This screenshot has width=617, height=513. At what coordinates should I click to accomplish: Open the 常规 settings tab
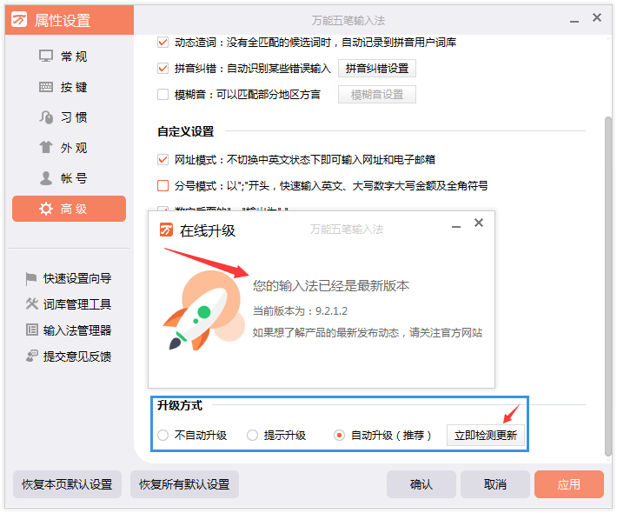coord(69,57)
